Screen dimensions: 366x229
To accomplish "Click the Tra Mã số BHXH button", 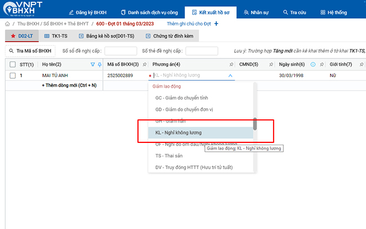I will tap(30, 51).
